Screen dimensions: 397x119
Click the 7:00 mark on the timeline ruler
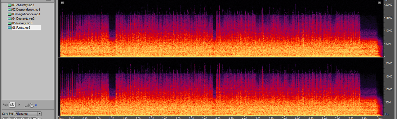click(x=337, y=118)
